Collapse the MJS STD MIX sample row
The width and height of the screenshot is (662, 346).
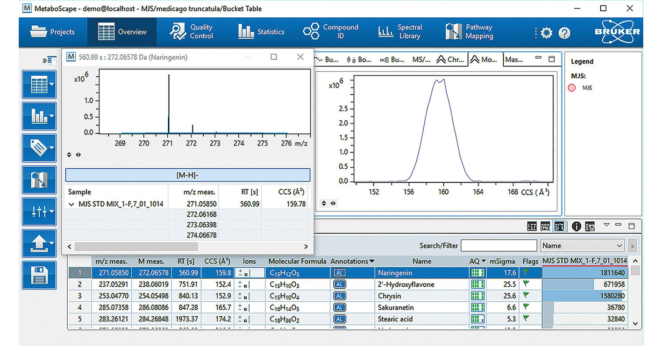point(72,204)
